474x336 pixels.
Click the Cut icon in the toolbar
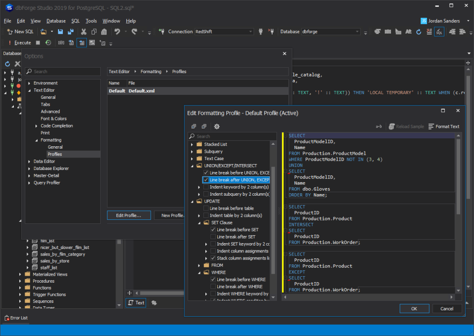(85, 31)
